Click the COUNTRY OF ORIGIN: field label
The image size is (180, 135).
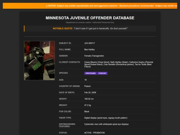70,86
